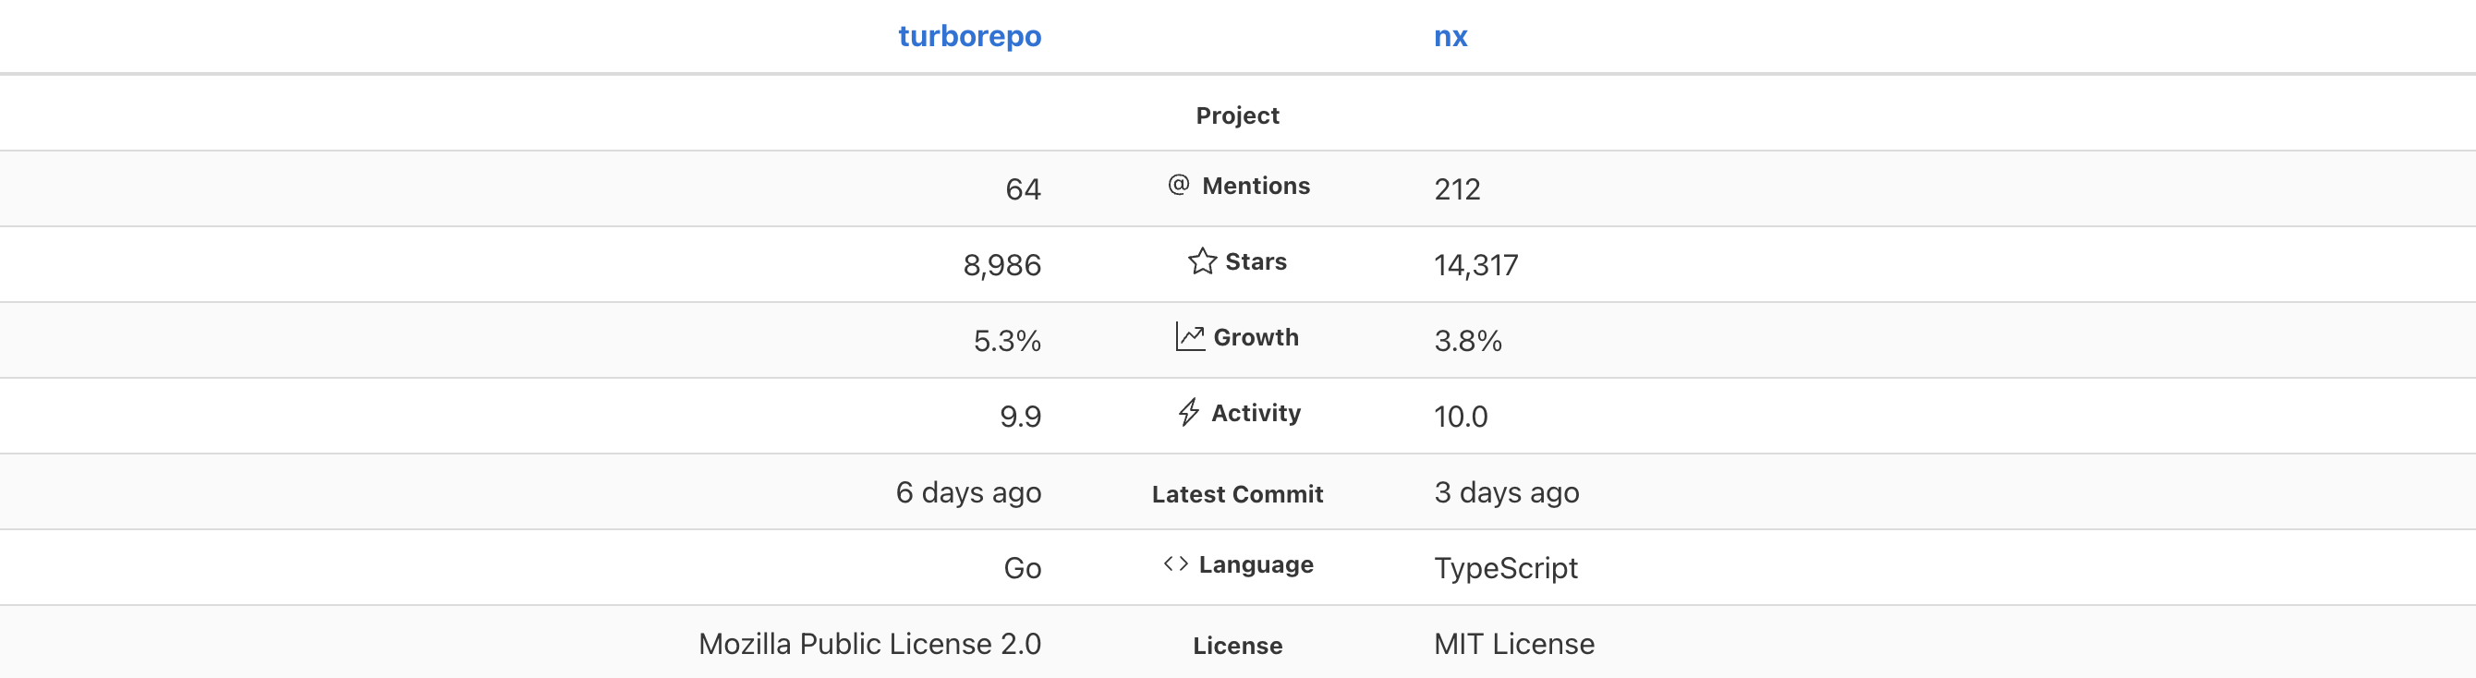Screen dimensions: 2476x678
Task: Click the Growth chart icon
Action: (x=1190, y=337)
